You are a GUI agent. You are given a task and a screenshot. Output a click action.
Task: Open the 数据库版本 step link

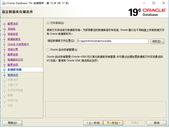(14, 39)
